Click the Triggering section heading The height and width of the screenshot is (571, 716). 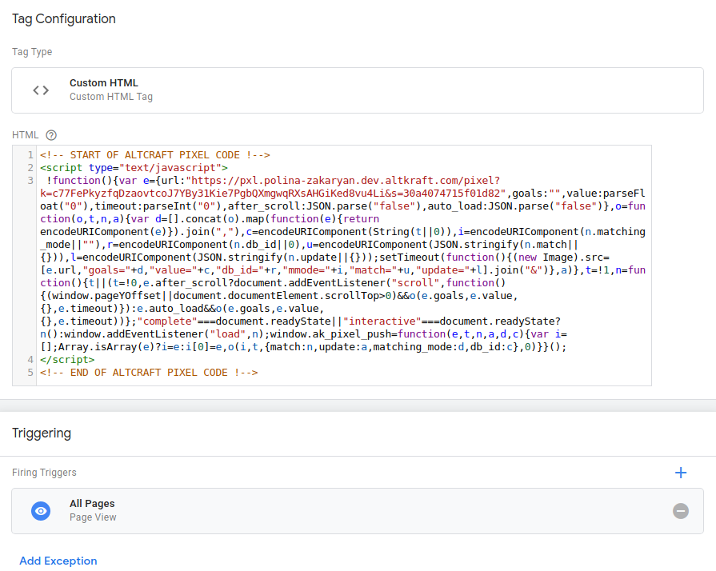tap(42, 433)
